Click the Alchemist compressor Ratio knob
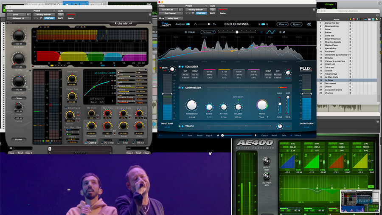Screen dimensions: 382x215 click(107, 126)
